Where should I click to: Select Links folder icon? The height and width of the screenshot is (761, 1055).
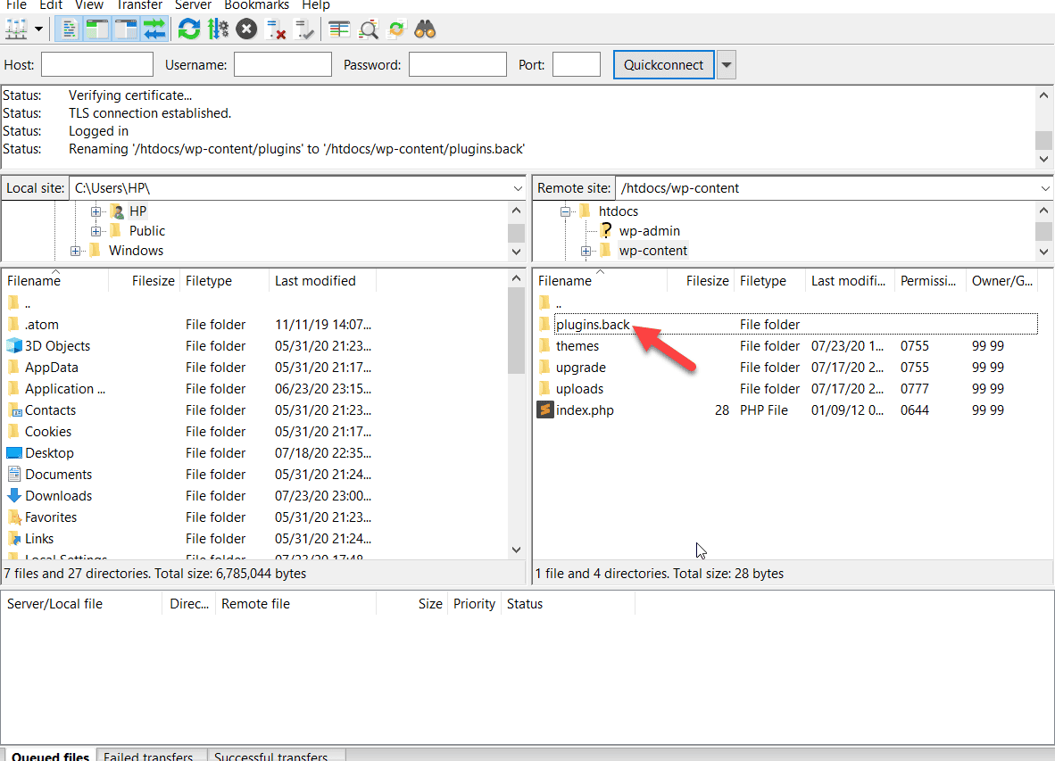(x=14, y=539)
